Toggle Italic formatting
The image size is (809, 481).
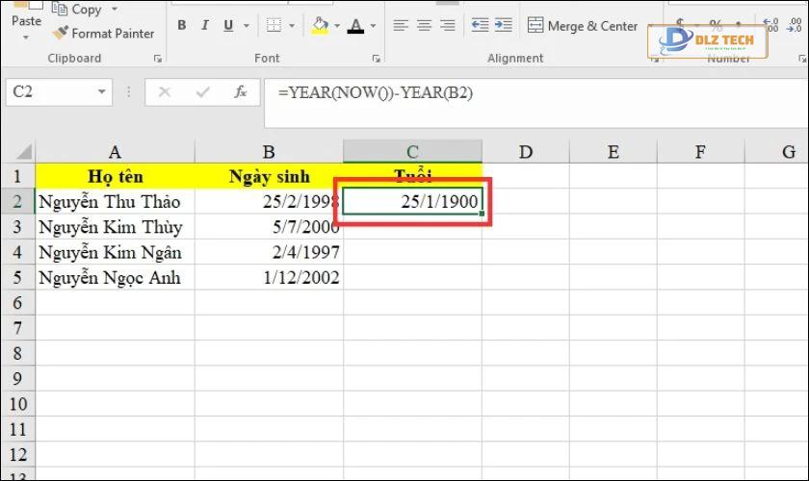[x=205, y=25]
